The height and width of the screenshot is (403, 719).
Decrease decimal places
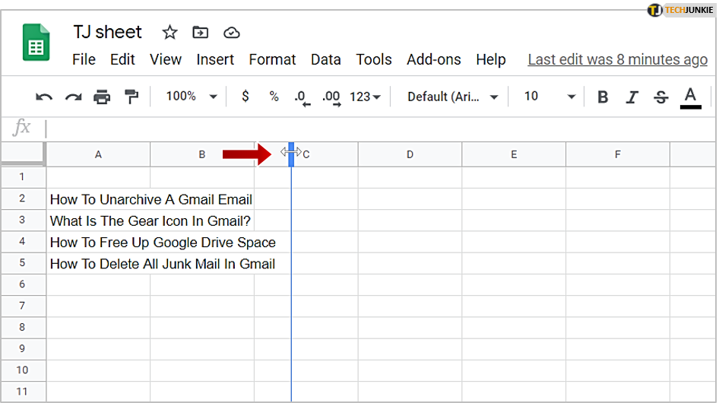[x=302, y=98]
